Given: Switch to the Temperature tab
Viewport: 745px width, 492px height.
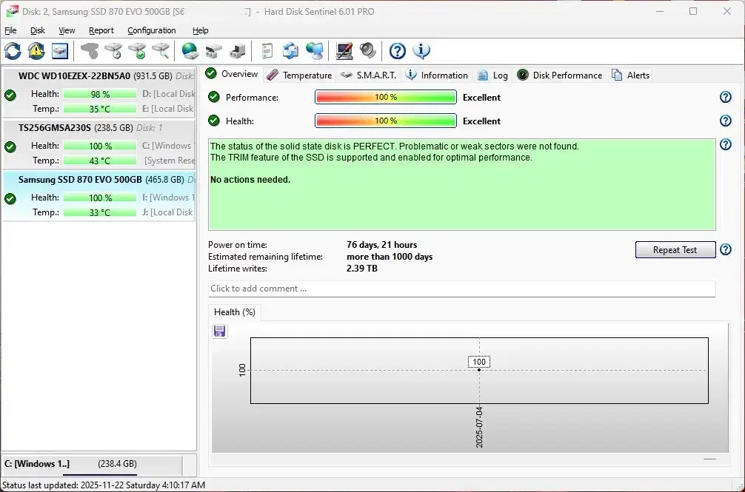Looking at the screenshot, I should click(x=299, y=75).
